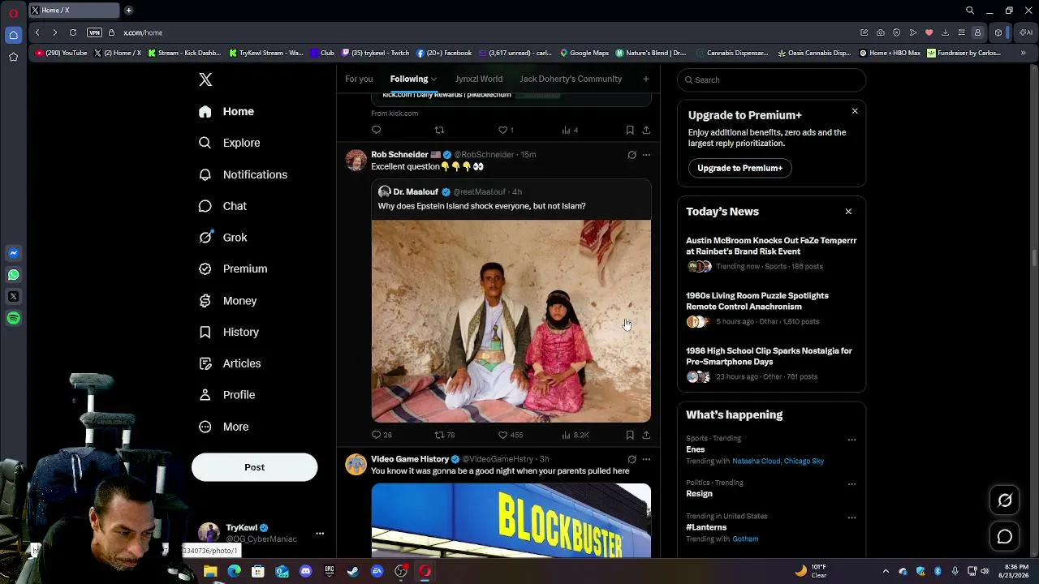
Task: Open the More menu in the sidebar
Action: coord(224,427)
